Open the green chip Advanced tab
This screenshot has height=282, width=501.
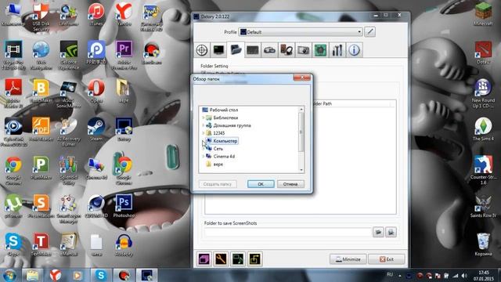tap(320, 50)
